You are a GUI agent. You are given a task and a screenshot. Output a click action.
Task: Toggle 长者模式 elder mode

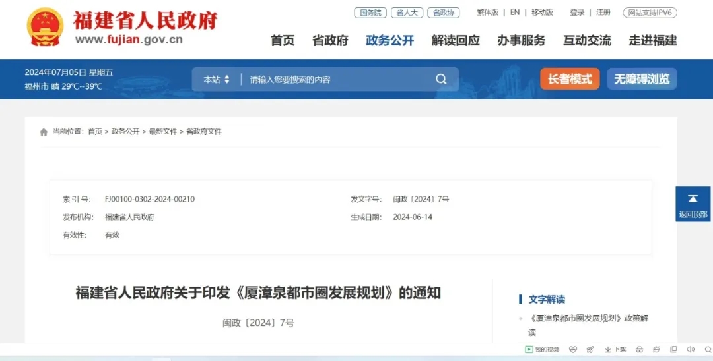570,79
